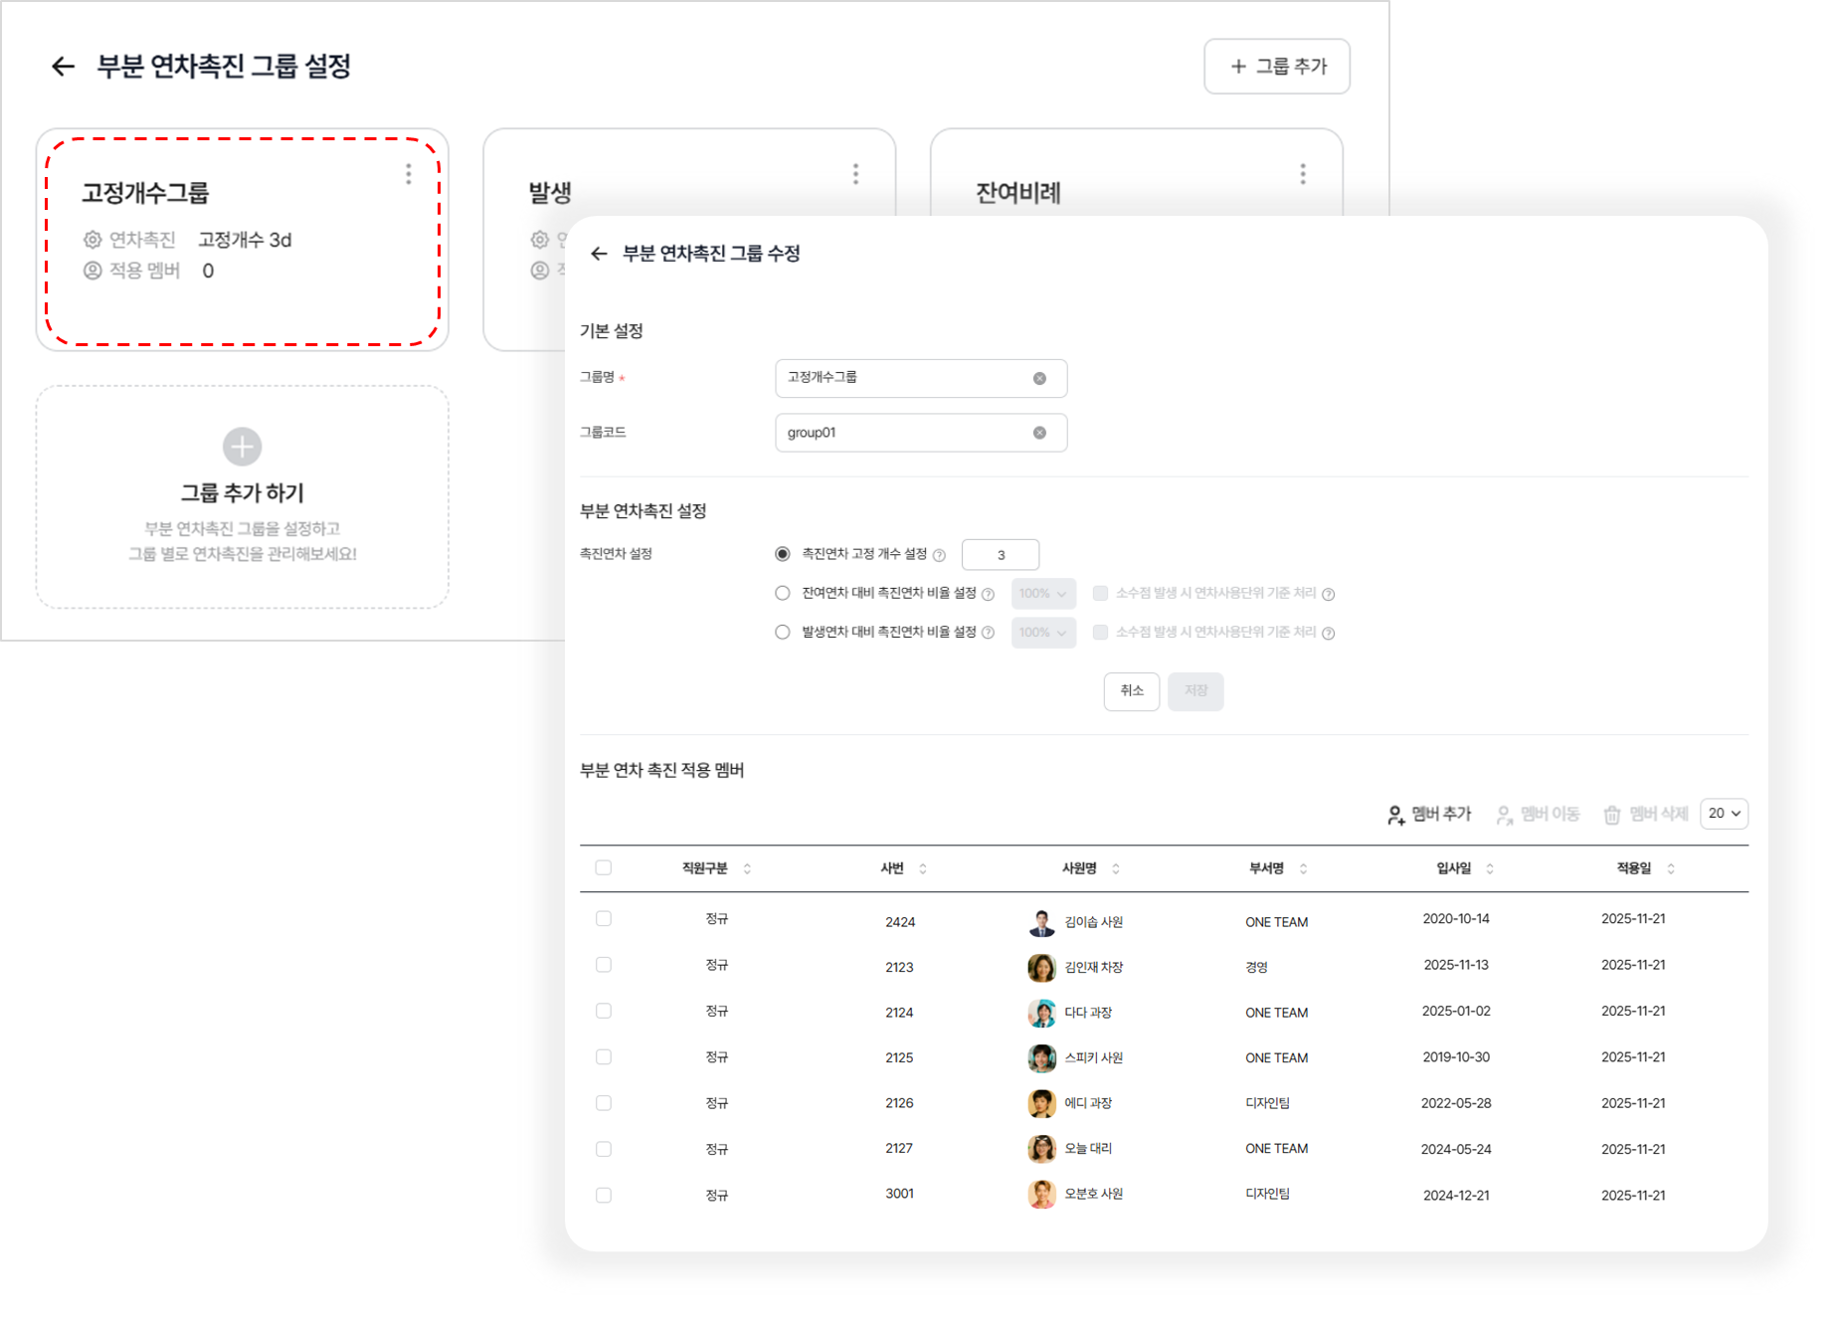The height and width of the screenshot is (1322, 1833).
Task: Tick checkbox for employee 2424 김이습 사원
Action: coord(604,918)
